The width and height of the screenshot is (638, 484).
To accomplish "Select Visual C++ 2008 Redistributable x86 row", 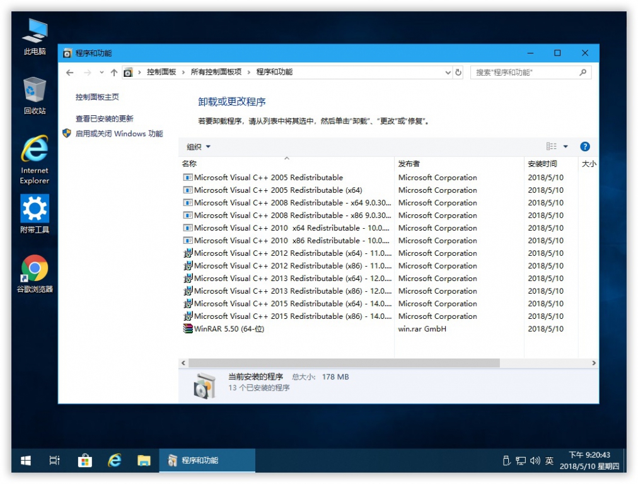I will click(388, 215).
